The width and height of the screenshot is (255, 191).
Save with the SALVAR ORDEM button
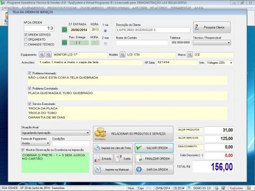click(x=154, y=148)
